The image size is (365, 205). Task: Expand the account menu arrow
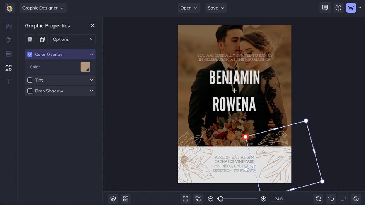pos(360,8)
